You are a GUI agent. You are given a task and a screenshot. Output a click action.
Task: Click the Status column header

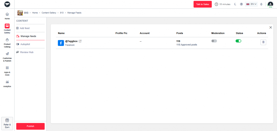click(x=239, y=33)
